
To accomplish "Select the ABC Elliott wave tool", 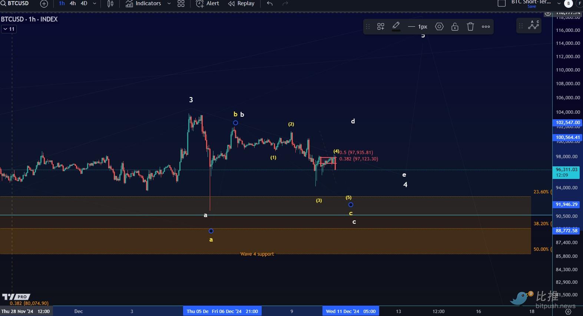I will tap(534, 26).
